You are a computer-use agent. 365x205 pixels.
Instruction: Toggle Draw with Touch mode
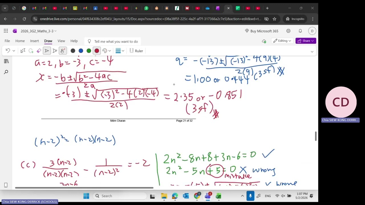(63, 51)
